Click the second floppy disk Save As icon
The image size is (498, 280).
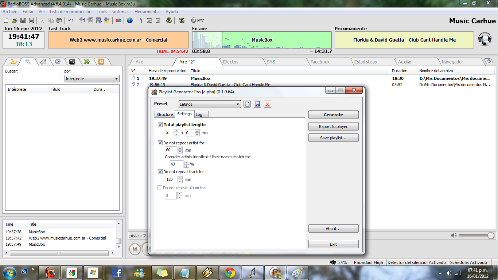[x=31, y=20]
